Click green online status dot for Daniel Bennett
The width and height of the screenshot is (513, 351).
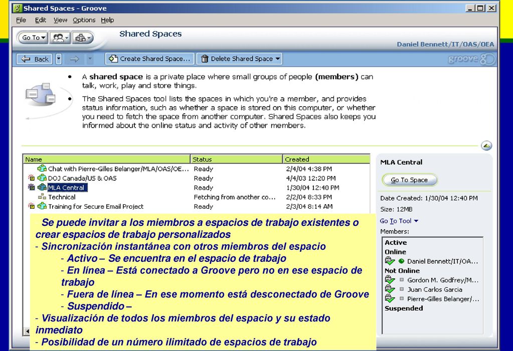(402, 261)
